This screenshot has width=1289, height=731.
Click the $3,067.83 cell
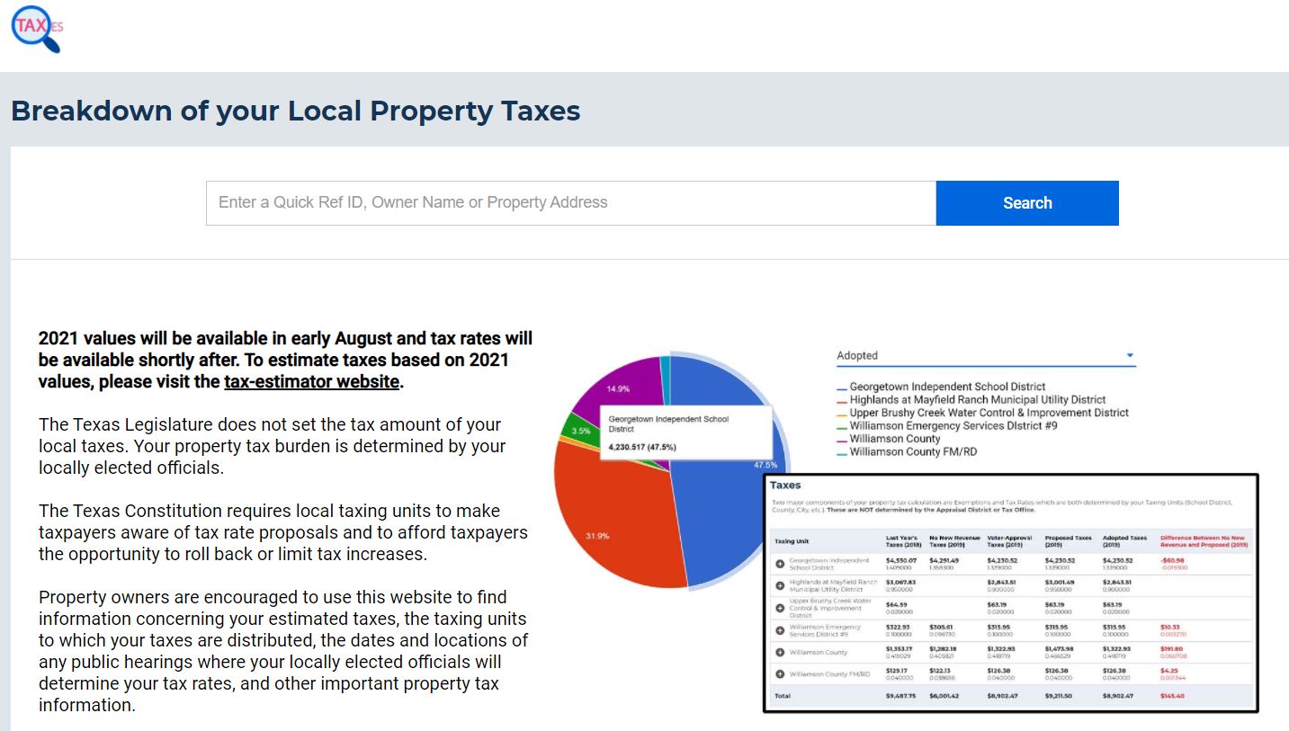point(901,583)
